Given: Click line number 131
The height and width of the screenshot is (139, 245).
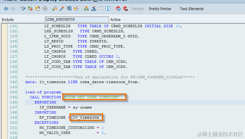Looking at the screenshot, I should click(13, 26).
